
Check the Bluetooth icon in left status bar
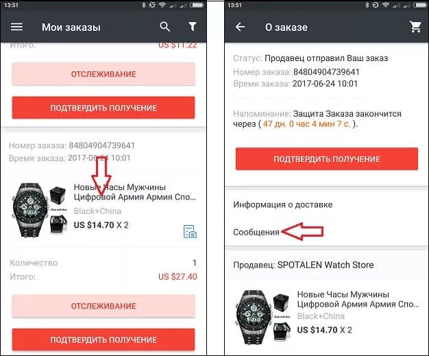pos(144,5)
